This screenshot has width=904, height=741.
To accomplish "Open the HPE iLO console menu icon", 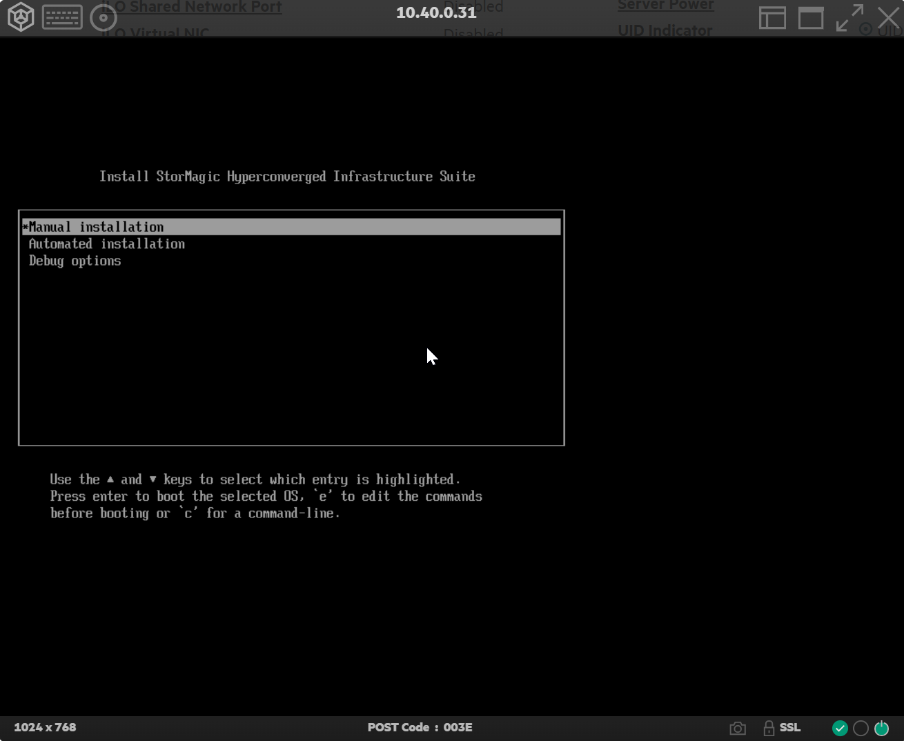I will coord(21,17).
